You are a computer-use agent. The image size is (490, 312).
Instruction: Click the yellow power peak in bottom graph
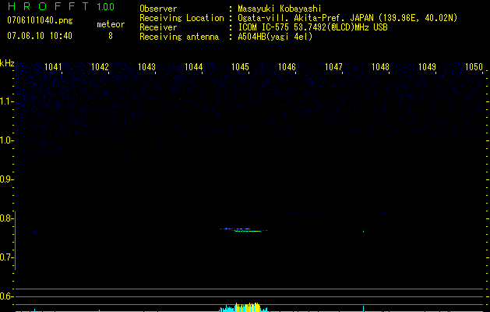coord(248,307)
